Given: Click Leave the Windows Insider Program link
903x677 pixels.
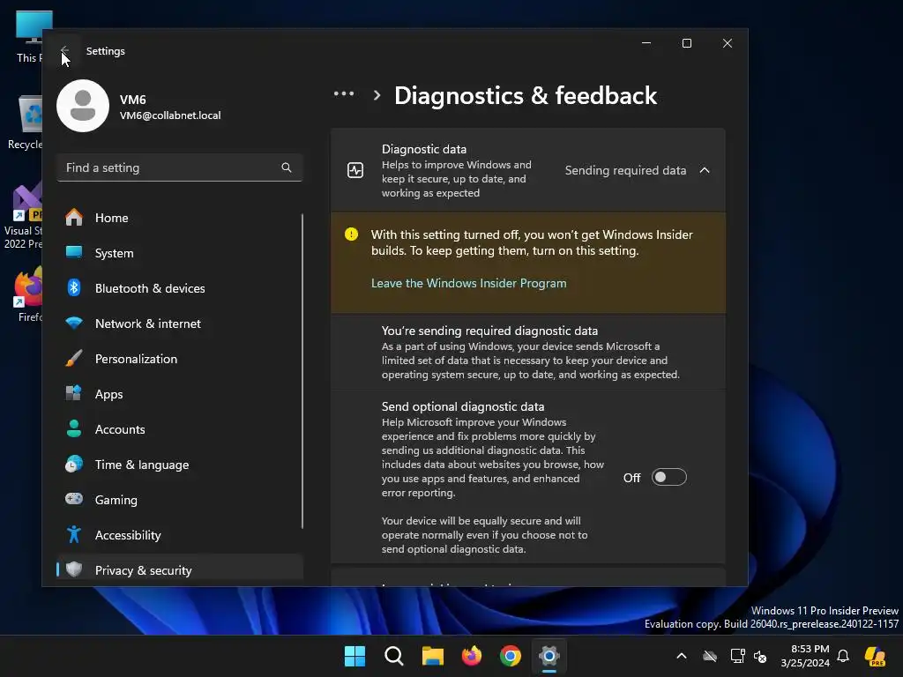Looking at the screenshot, I should pyautogui.click(x=468, y=283).
